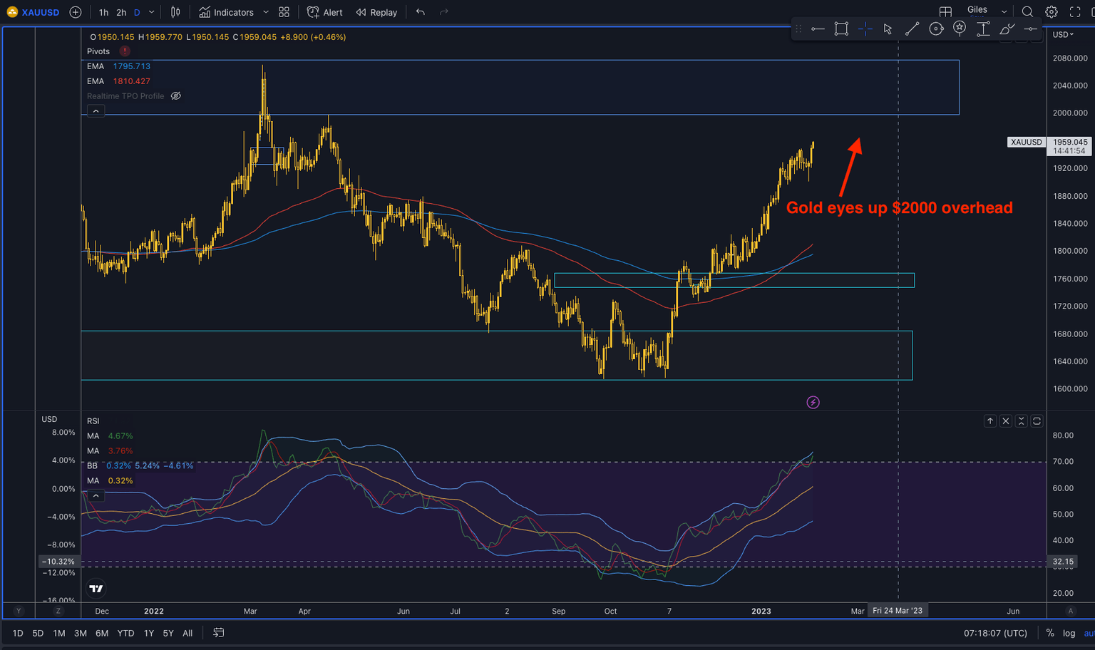The width and height of the screenshot is (1095, 650).
Task: Select the horizontal ray drawing tool
Action: 818,29
